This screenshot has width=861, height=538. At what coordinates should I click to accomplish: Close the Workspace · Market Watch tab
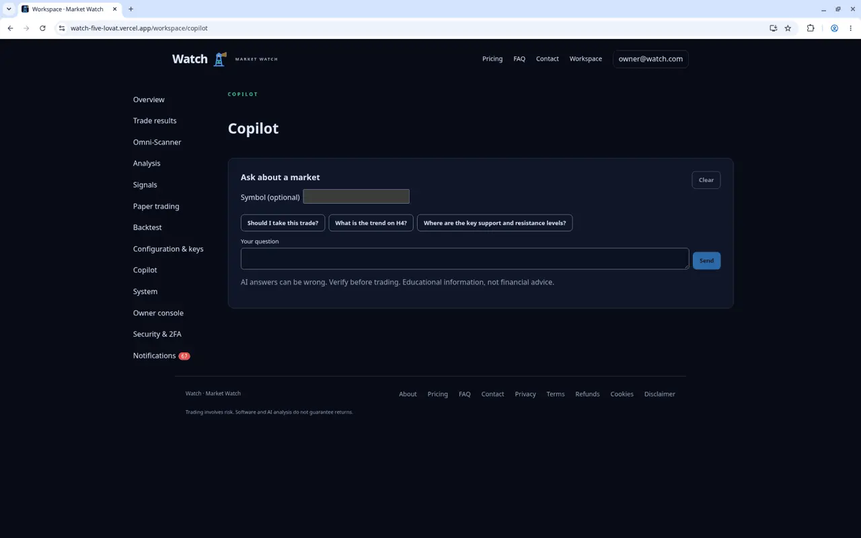pos(115,9)
